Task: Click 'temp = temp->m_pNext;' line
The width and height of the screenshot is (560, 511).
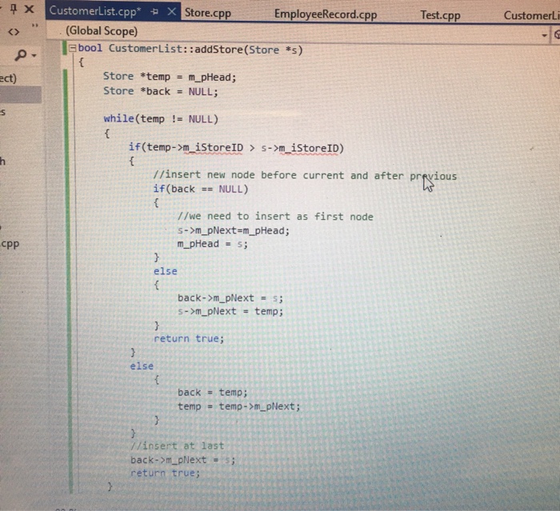Action: (239, 406)
